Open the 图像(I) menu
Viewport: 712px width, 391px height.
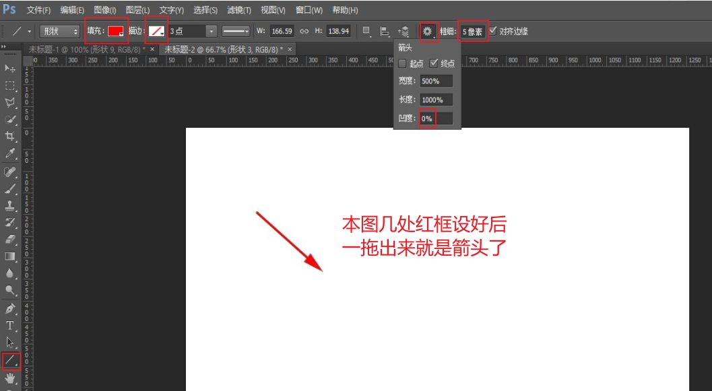(x=105, y=10)
